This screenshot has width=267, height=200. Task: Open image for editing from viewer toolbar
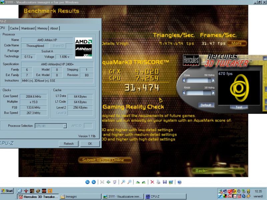[x=171, y=182]
